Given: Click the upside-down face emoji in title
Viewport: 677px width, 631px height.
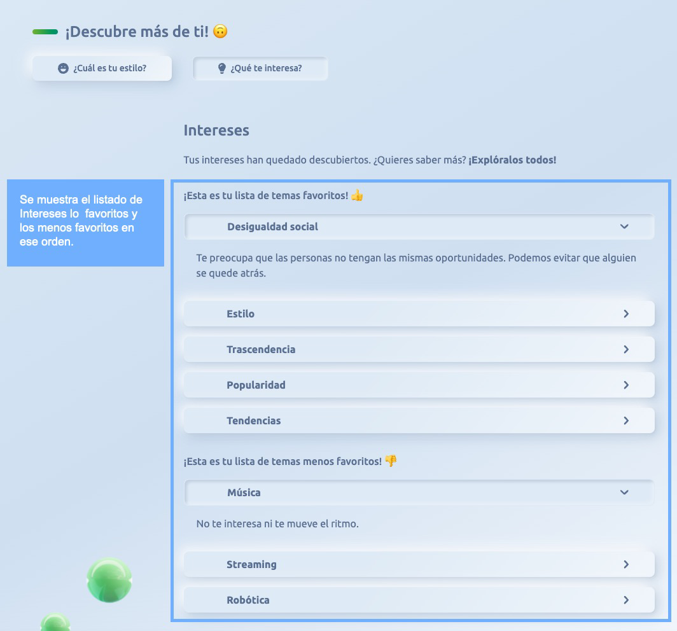Looking at the screenshot, I should [x=220, y=31].
